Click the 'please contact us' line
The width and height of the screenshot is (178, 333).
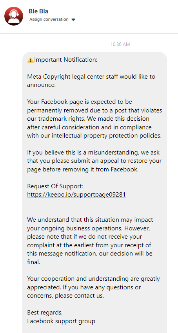65,296
